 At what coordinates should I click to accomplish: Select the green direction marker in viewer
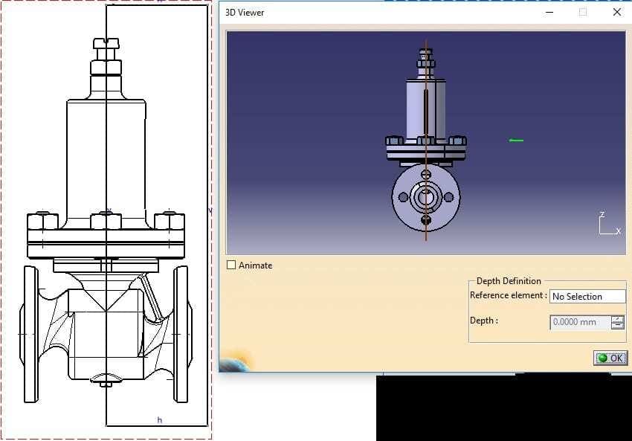point(516,140)
